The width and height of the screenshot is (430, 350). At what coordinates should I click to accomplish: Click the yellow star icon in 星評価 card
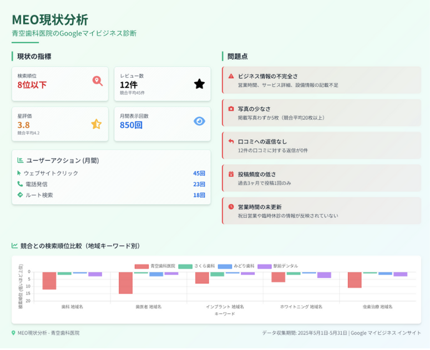[x=96, y=124]
